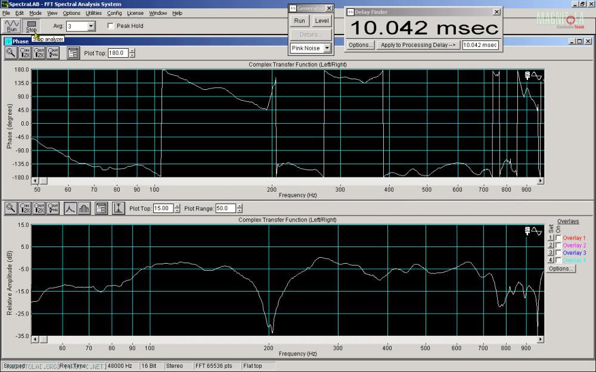Image resolution: width=596 pixels, height=372 pixels.
Task: Open the Pink Noise signal type dropdown
Action: (327, 48)
